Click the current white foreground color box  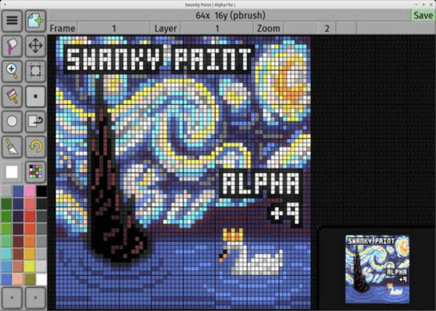click(x=12, y=172)
